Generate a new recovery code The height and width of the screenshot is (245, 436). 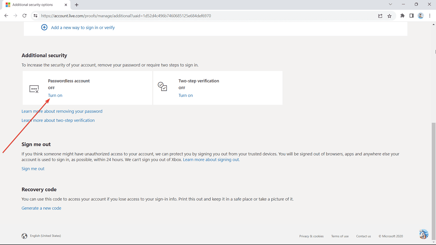click(x=41, y=208)
